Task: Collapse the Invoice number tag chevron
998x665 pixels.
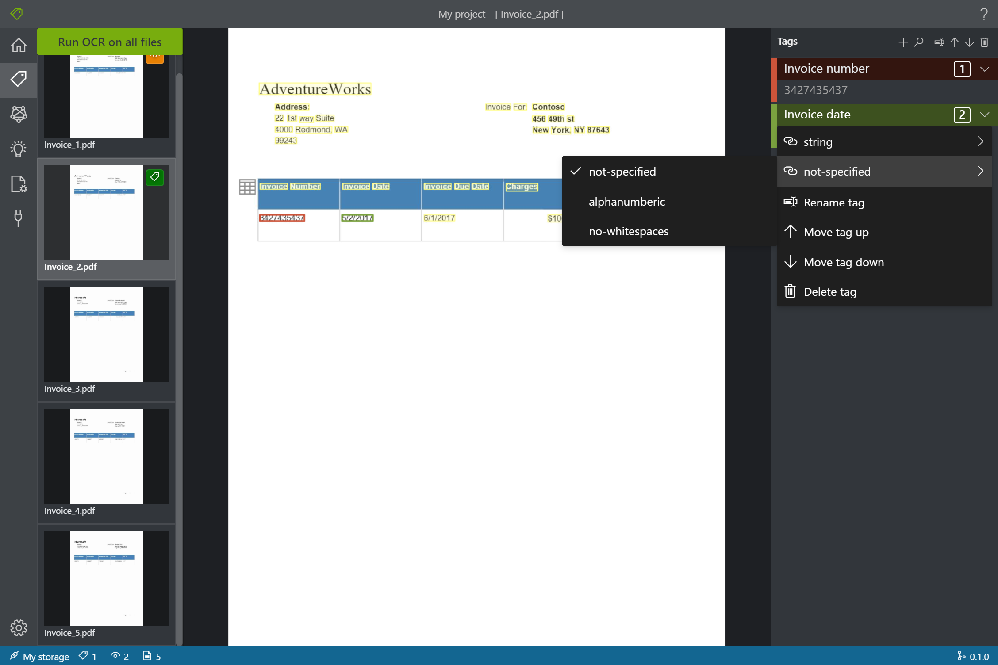Action: pos(985,69)
